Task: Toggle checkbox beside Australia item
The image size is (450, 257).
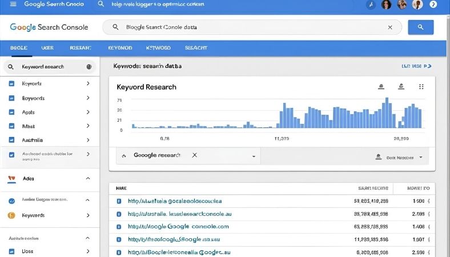Action: (x=11, y=140)
